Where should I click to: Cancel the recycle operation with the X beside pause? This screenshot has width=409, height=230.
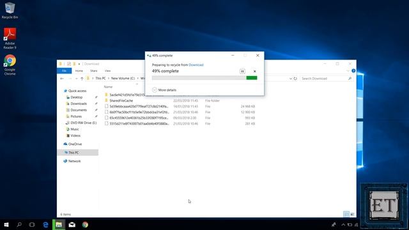tap(254, 71)
